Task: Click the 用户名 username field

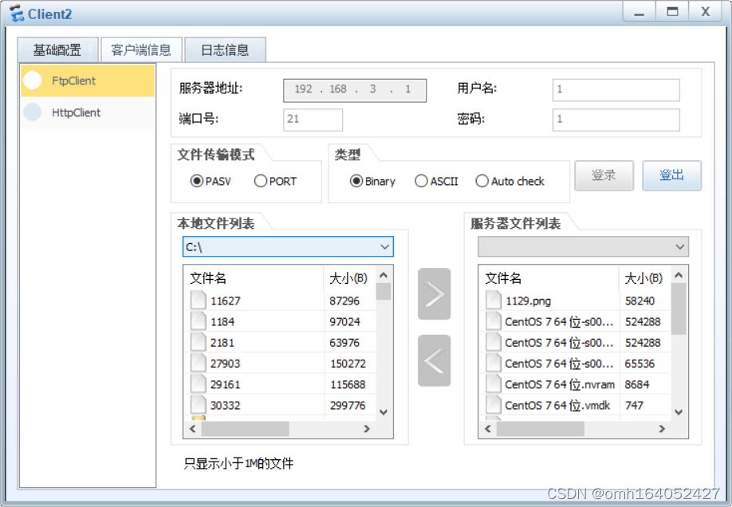Action: pos(616,89)
